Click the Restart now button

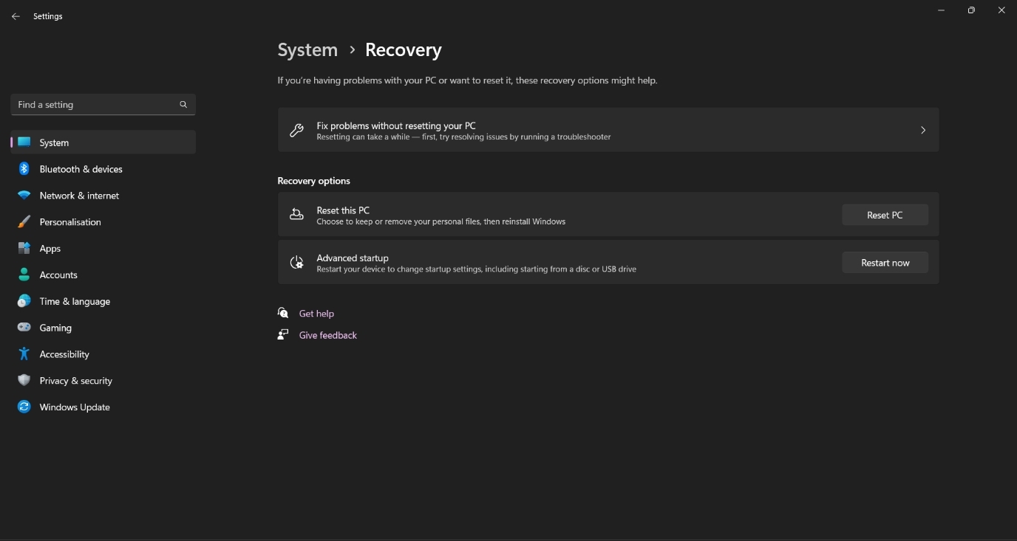[x=885, y=263]
